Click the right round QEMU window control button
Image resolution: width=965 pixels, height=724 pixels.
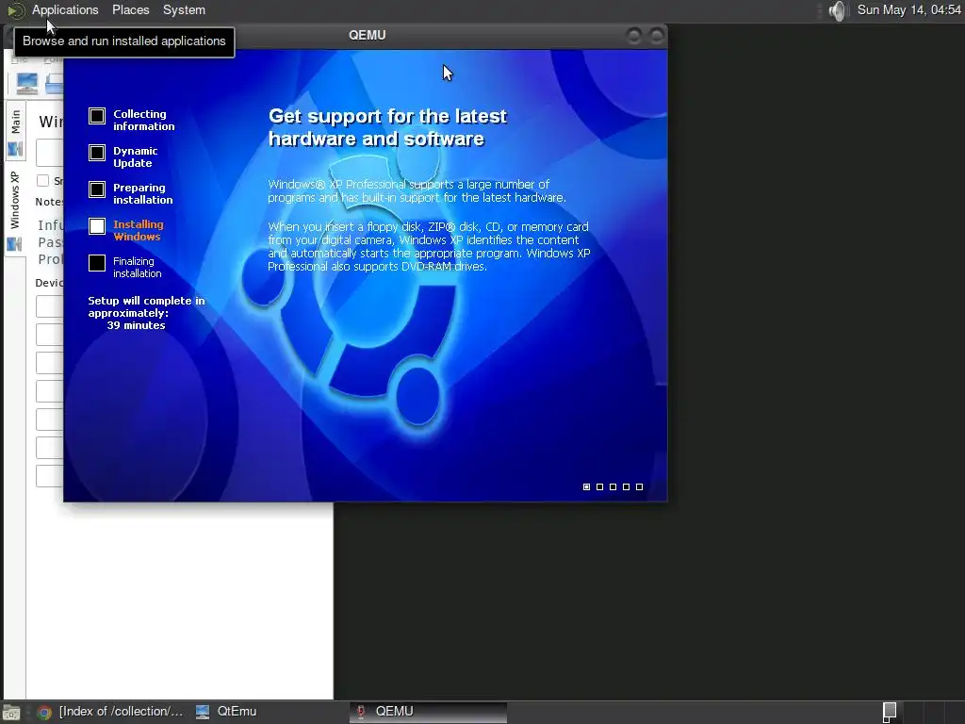pos(657,36)
